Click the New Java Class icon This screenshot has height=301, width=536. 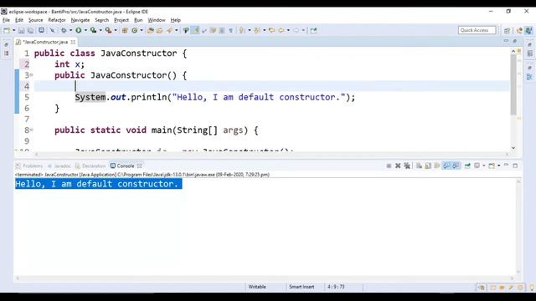(134, 30)
